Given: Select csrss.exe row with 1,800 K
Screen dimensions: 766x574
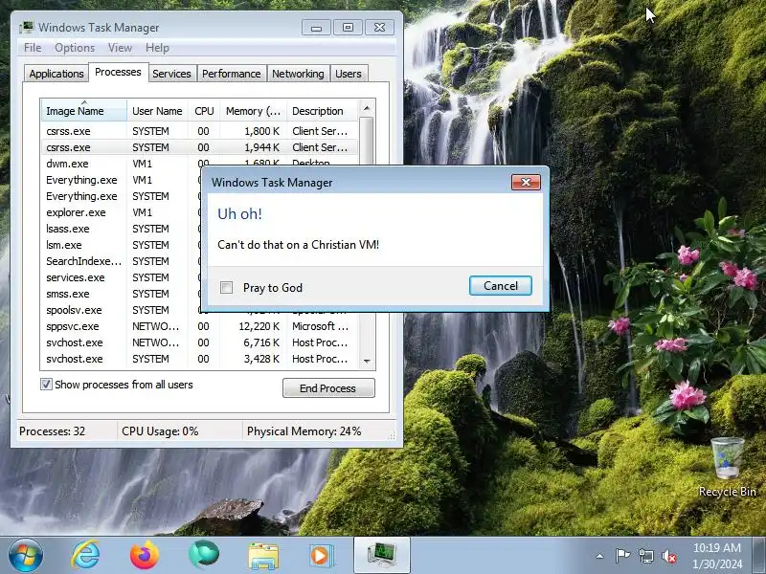Looking at the screenshot, I should pyautogui.click(x=199, y=131).
